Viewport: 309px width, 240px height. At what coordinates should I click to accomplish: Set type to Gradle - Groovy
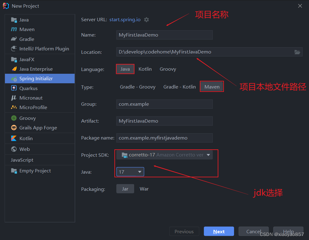(x=138, y=87)
